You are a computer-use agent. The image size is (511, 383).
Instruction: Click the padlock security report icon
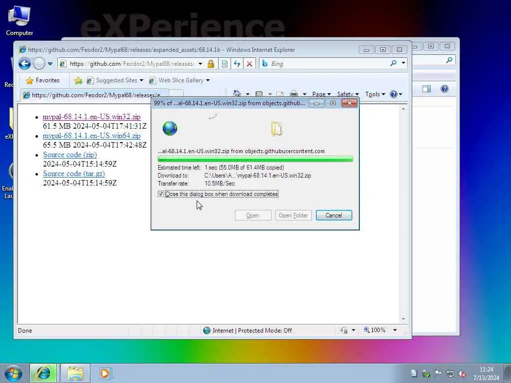tap(211, 64)
